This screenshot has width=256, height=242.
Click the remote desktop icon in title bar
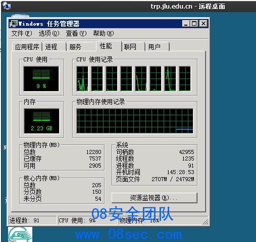(7, 6)
